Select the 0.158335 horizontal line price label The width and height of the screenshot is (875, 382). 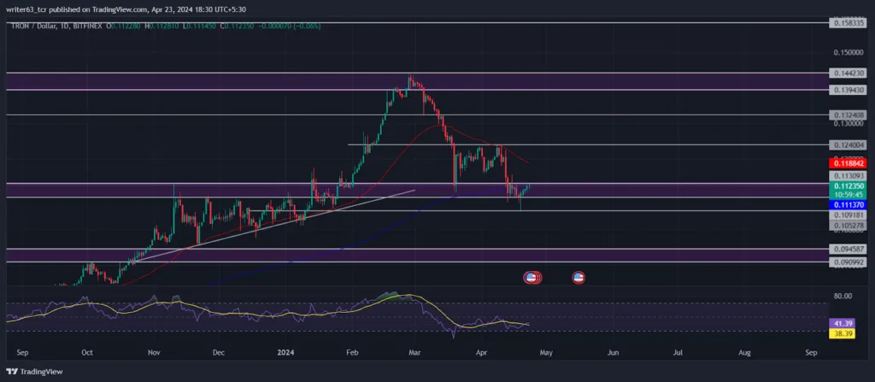coord(849,23)
